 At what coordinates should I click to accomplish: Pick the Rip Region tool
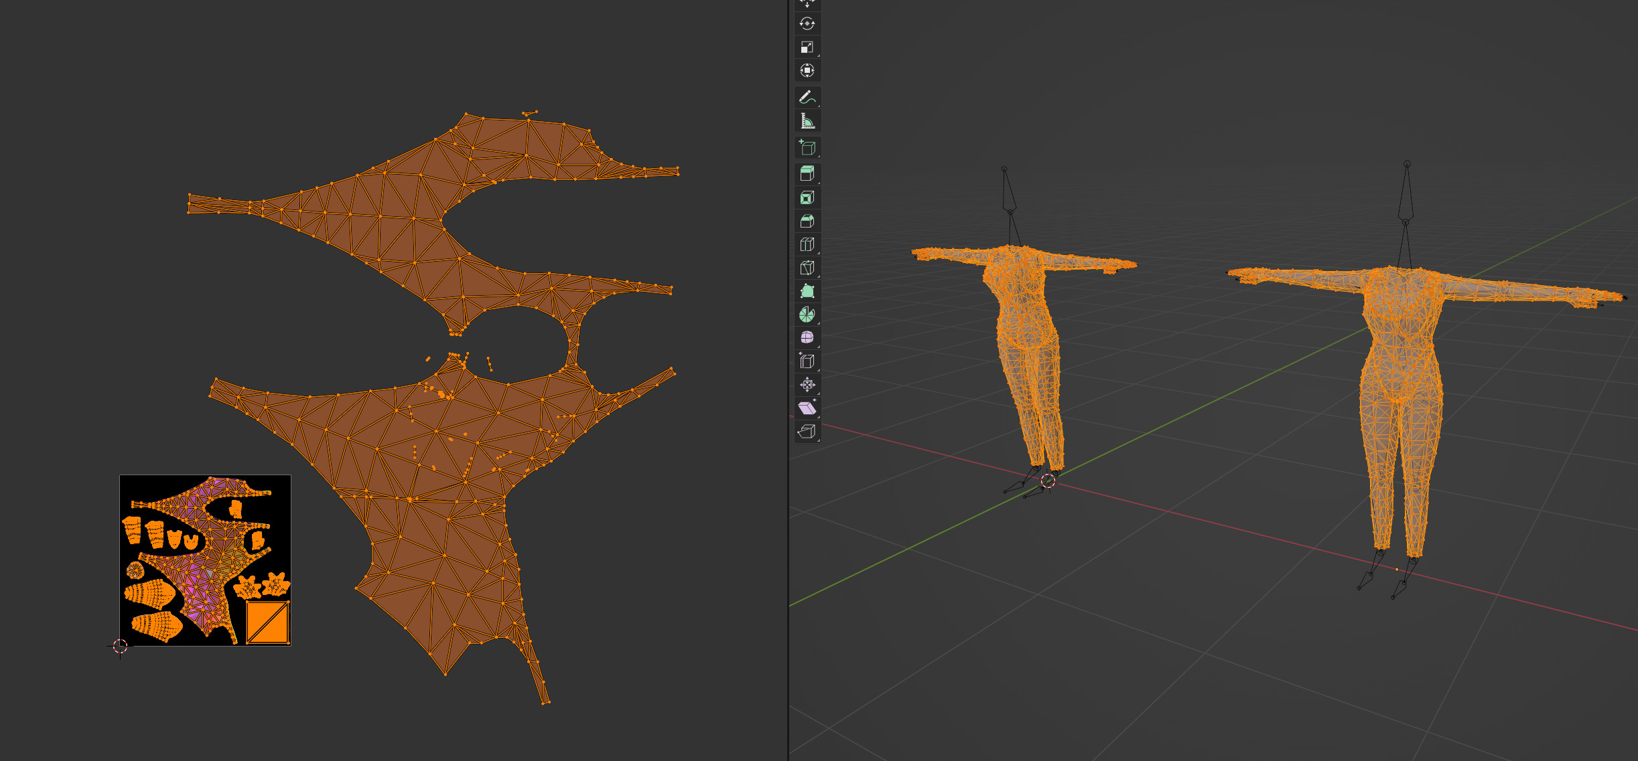coord(807,431)
